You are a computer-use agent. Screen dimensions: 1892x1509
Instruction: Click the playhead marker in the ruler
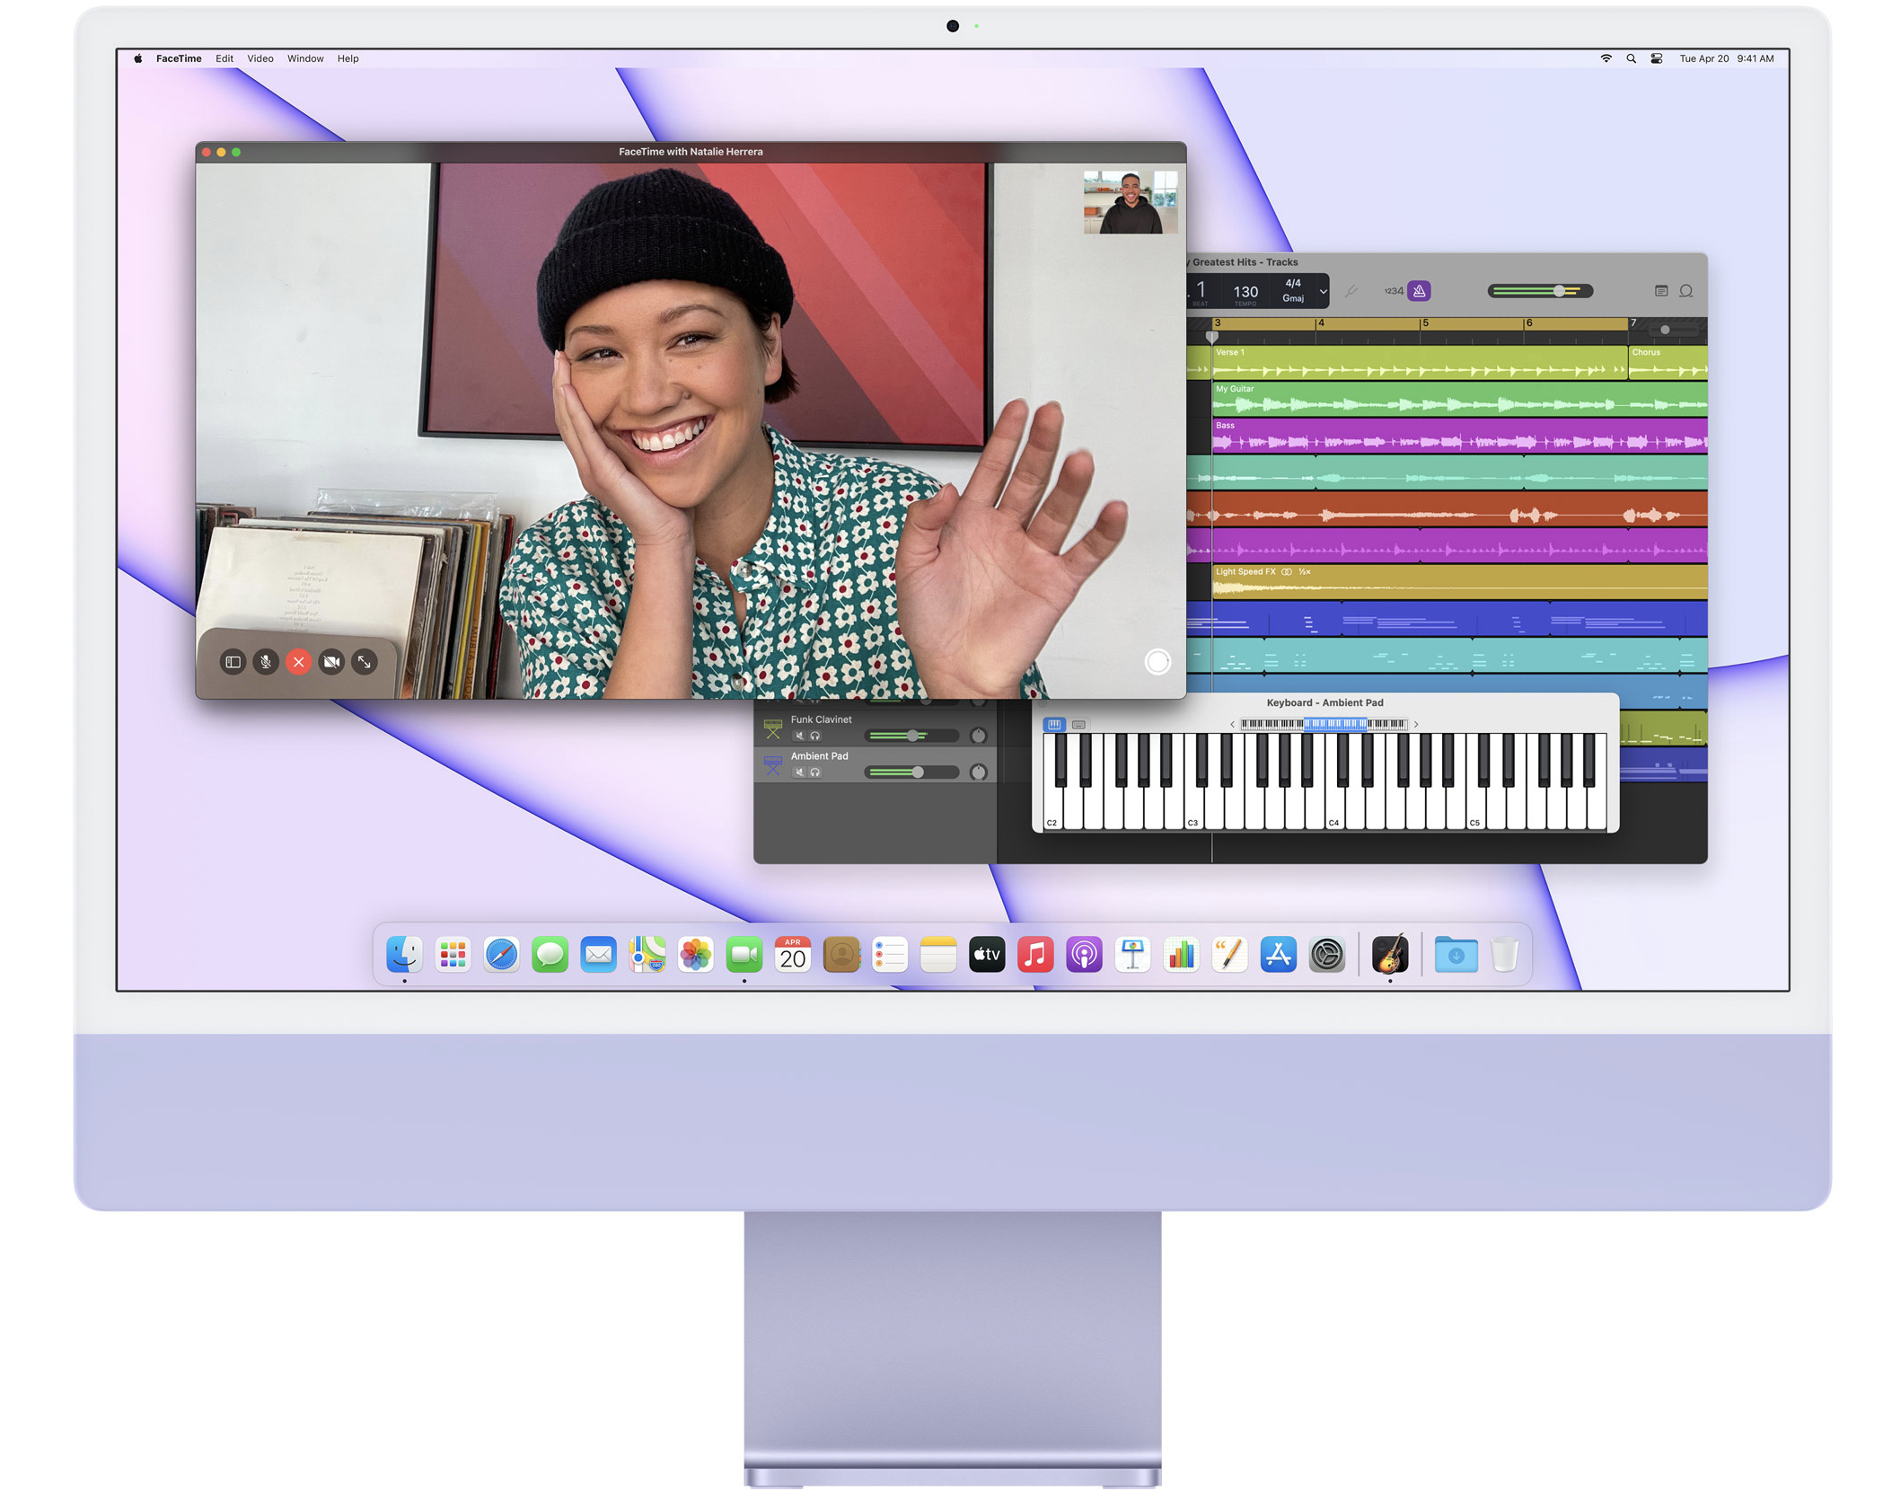click(1211, 338)
